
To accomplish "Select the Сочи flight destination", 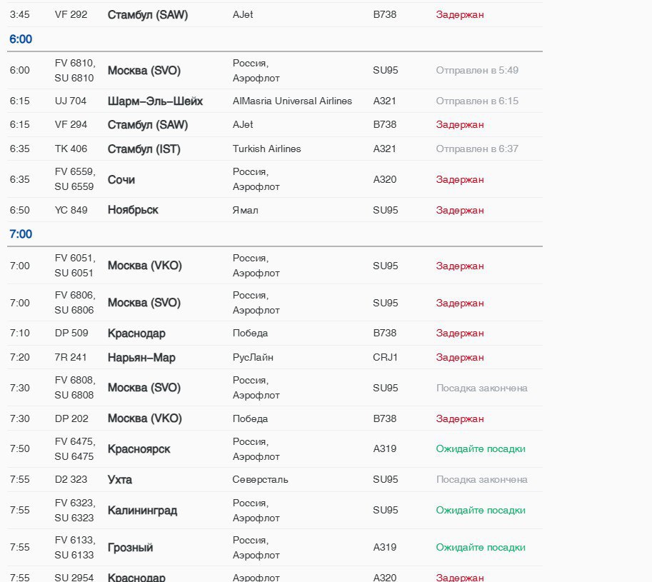I will [x=121, y=179].
